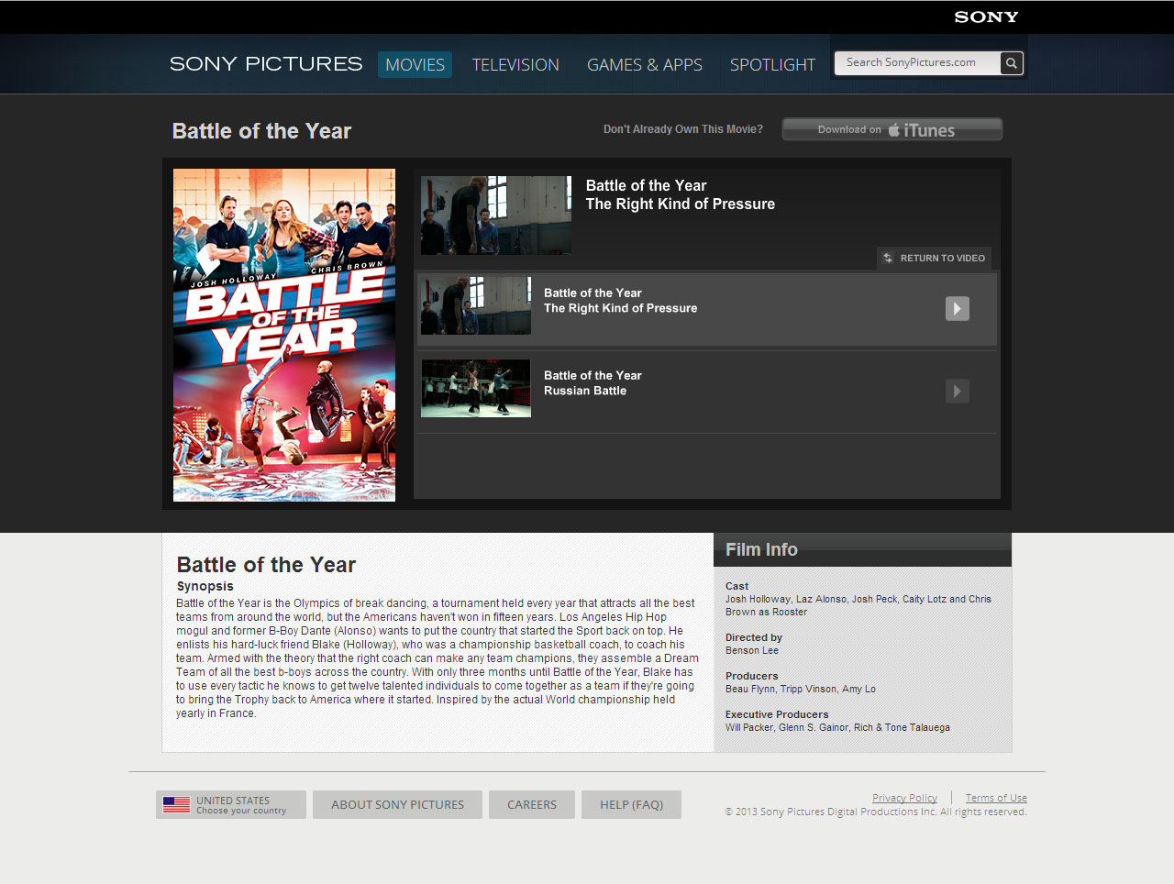The width and height of the screenshot is (1174, 884).
Task: Open the Television menu
Action: (515, 64)
